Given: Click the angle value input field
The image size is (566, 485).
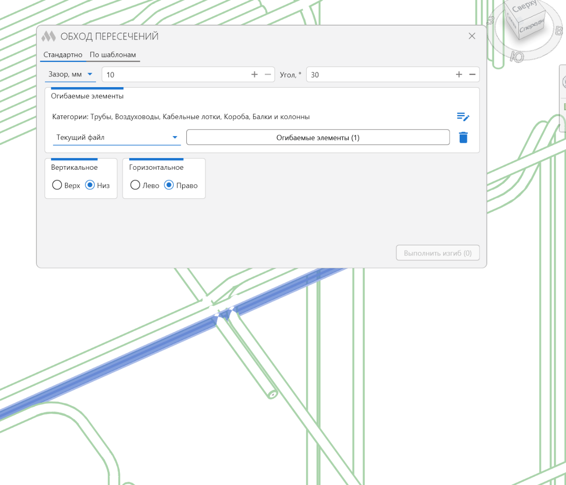Looking at the screenshot, I should (379, 75).
